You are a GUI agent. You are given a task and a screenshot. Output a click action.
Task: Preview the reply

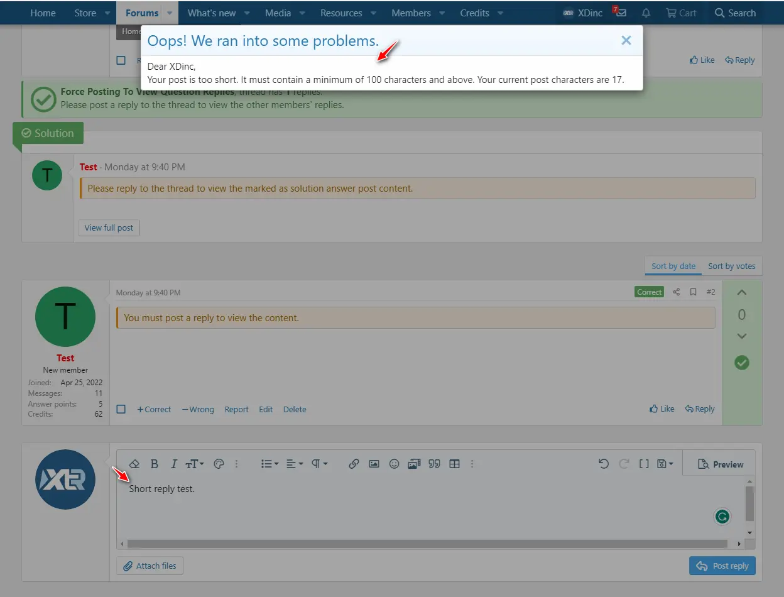pyautogui.click(x=720, y=464)
